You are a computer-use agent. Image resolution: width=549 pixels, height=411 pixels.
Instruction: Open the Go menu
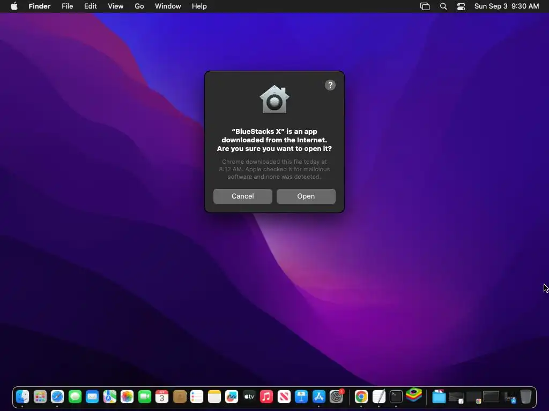(x=139, y=6)
